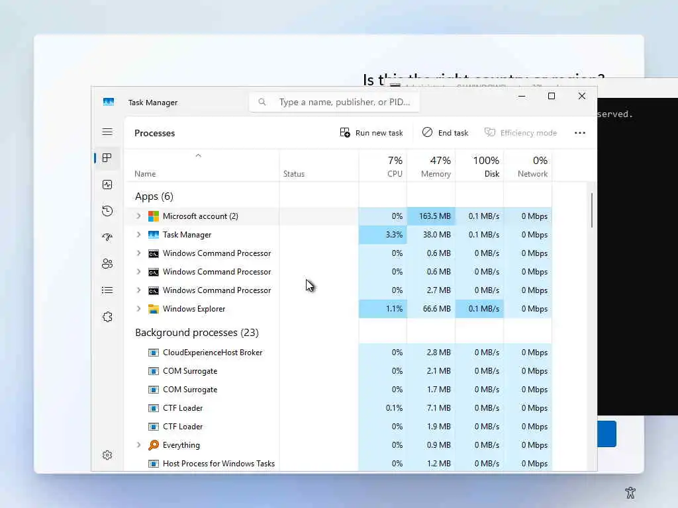Image resolution: width=678 pixels, height=508 pixels.
Task: Sort by Memory column header
Action: click(x=431, y=166)
